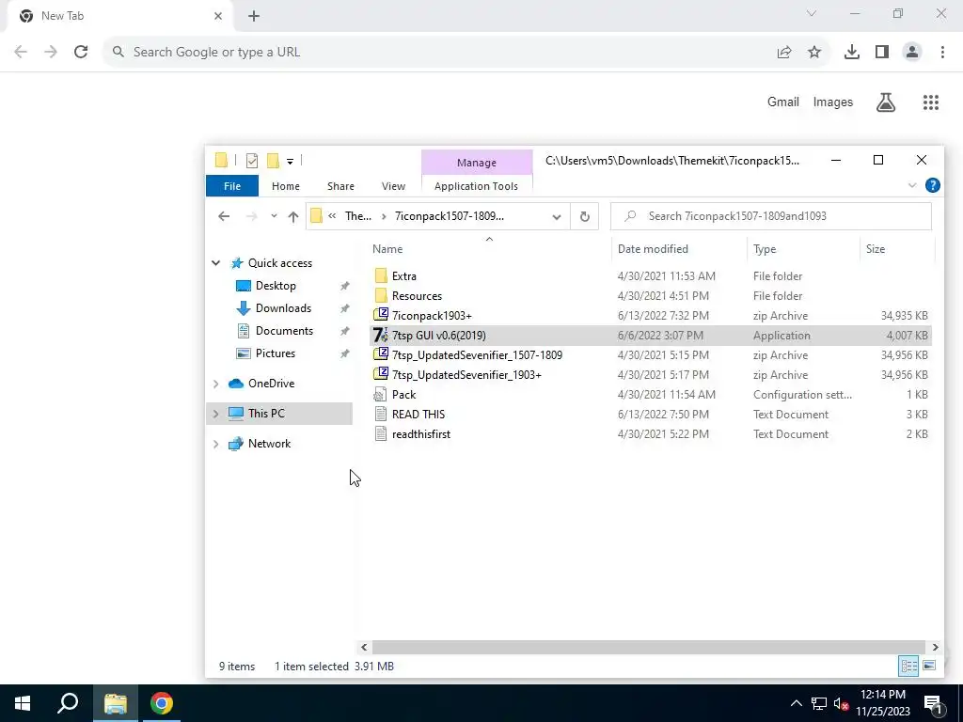Screen dimensions: 963x722
Task: Select the 7tsp_UpdatedSevenifier_1903+ zip icon
Action: pyautogui.click(x=381, y=374)
